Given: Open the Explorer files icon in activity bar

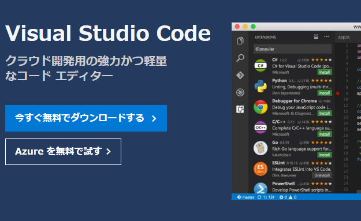Looking at the screenshot, I should coord(240,41).
